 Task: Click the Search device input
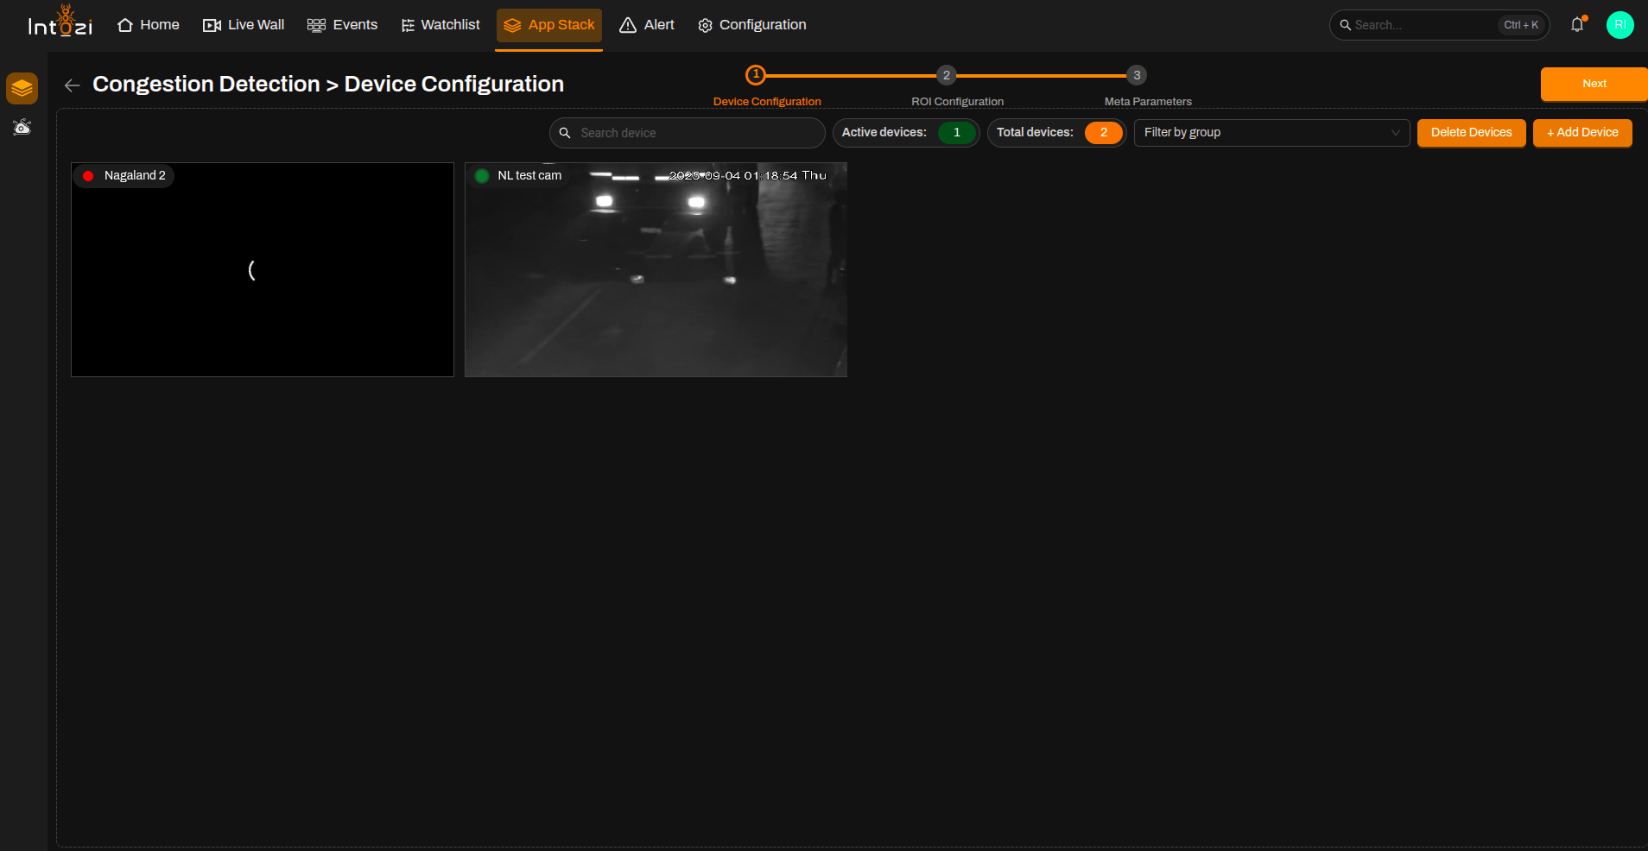[x=688, y=133]
